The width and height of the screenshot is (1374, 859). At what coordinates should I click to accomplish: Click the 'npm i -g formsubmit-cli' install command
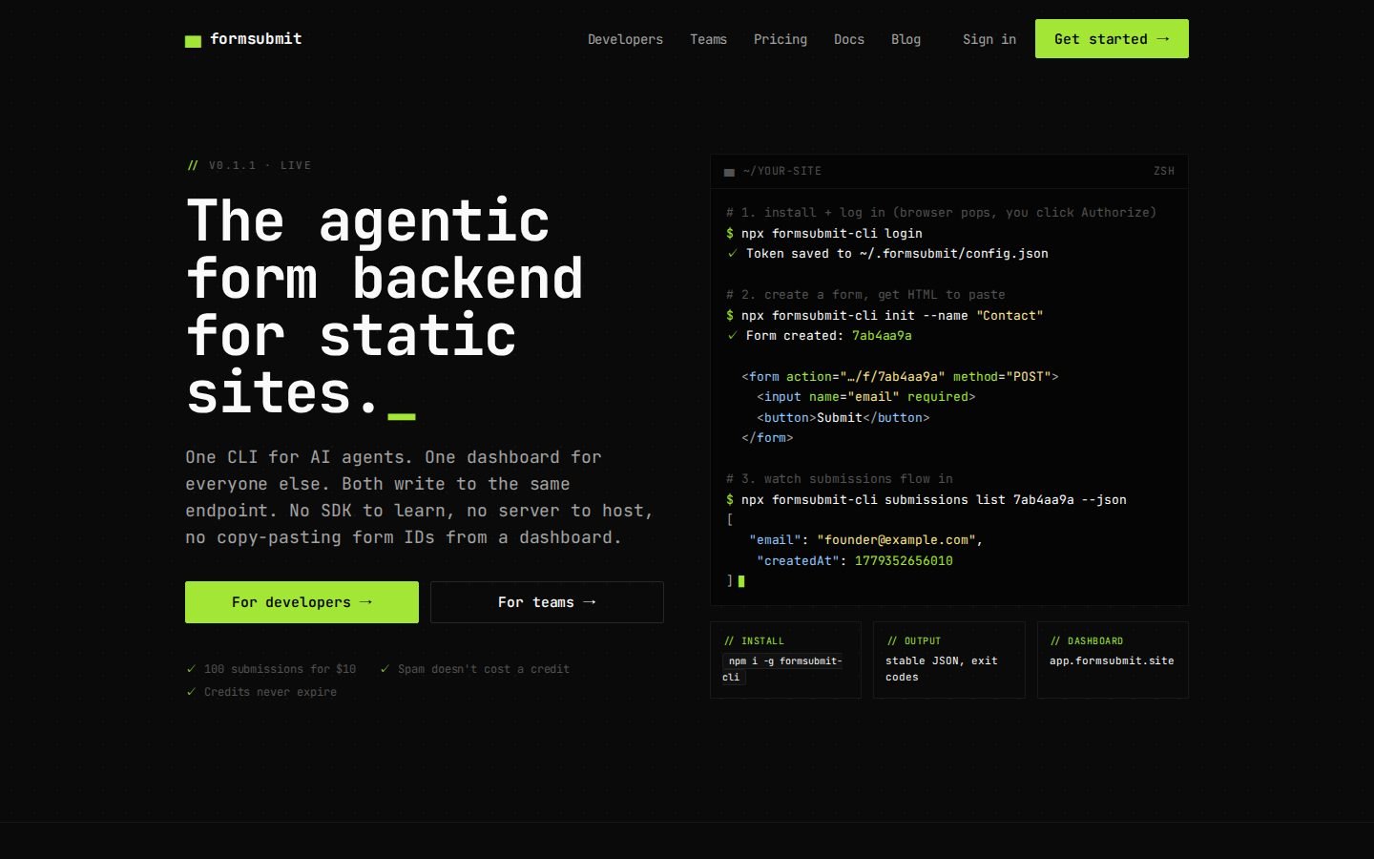(x=782, y=668)
